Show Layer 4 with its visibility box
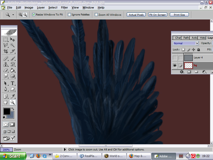 pos(175,58)
